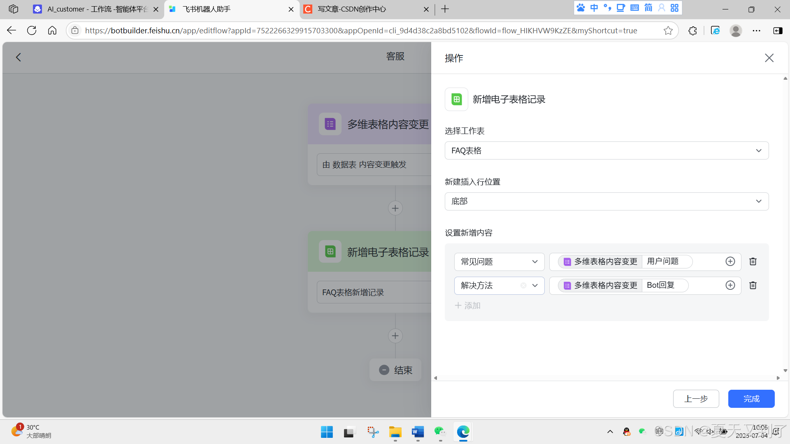
Task: Delete the 常见问题 field row
Action: click(753, 261)
